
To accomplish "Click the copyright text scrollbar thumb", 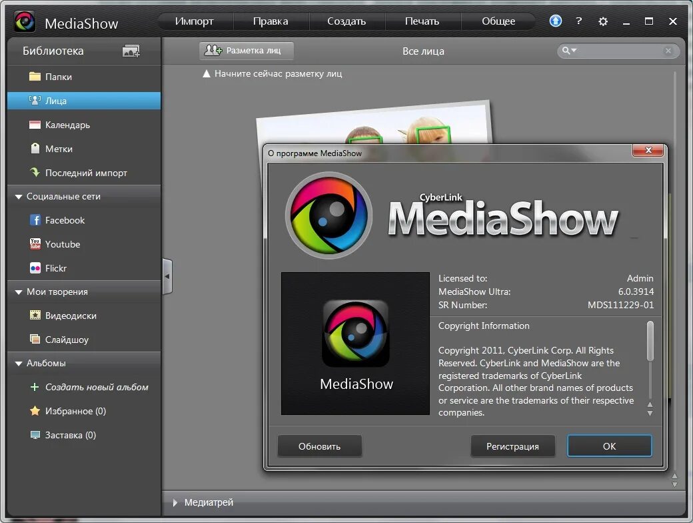I will tap(650, 341).
